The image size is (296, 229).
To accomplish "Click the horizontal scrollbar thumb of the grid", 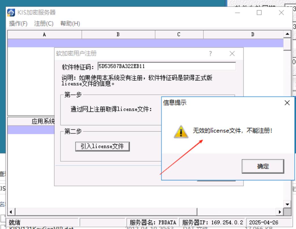I will [106, 212].
